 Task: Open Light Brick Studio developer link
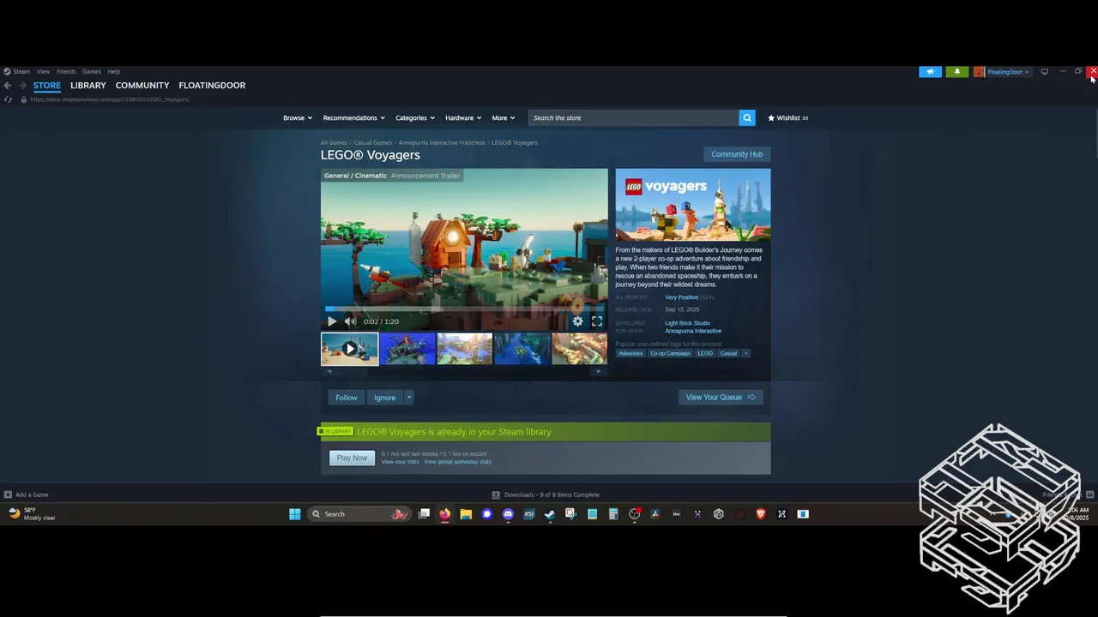click(687, 323)
